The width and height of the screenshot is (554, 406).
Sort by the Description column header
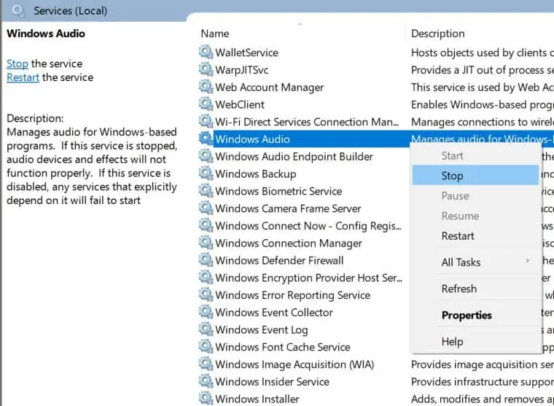pyautogui.click(x=438, y=34)
